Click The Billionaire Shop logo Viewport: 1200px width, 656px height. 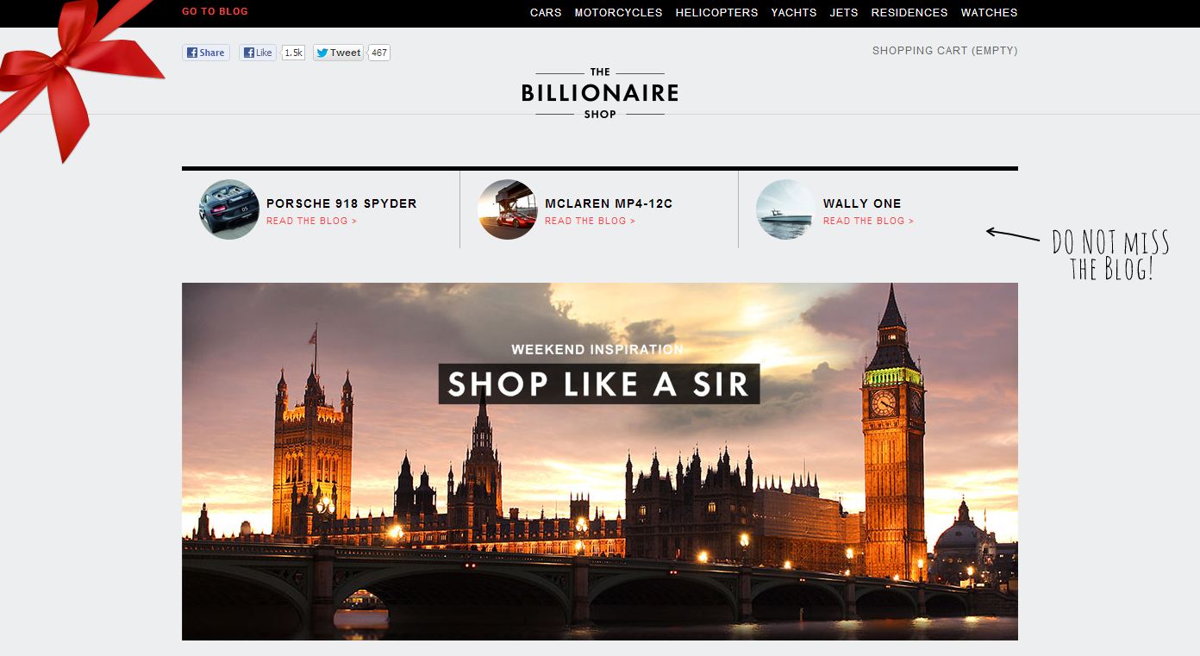coord(600,93)
